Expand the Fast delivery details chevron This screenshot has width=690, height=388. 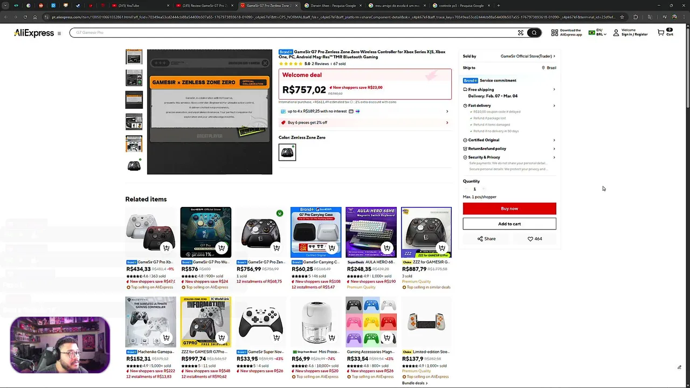(x=554, y=106)
